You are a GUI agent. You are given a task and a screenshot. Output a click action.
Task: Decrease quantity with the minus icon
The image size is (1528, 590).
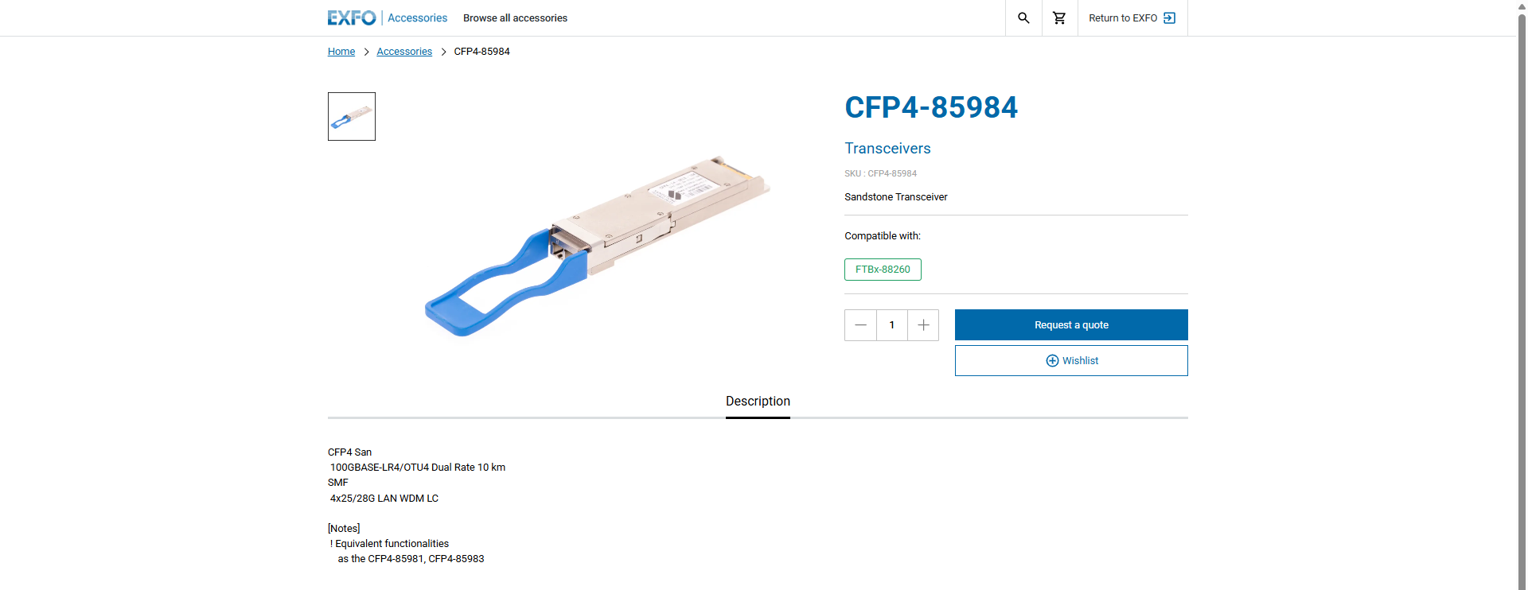pyautogui.click(x=860, y=325)
